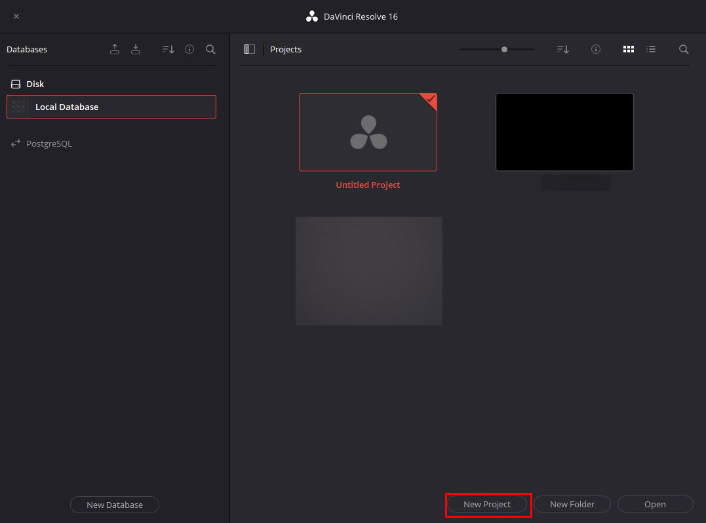Click the Backup database icon
The image size is (706, 523).
tap(115, 49)
